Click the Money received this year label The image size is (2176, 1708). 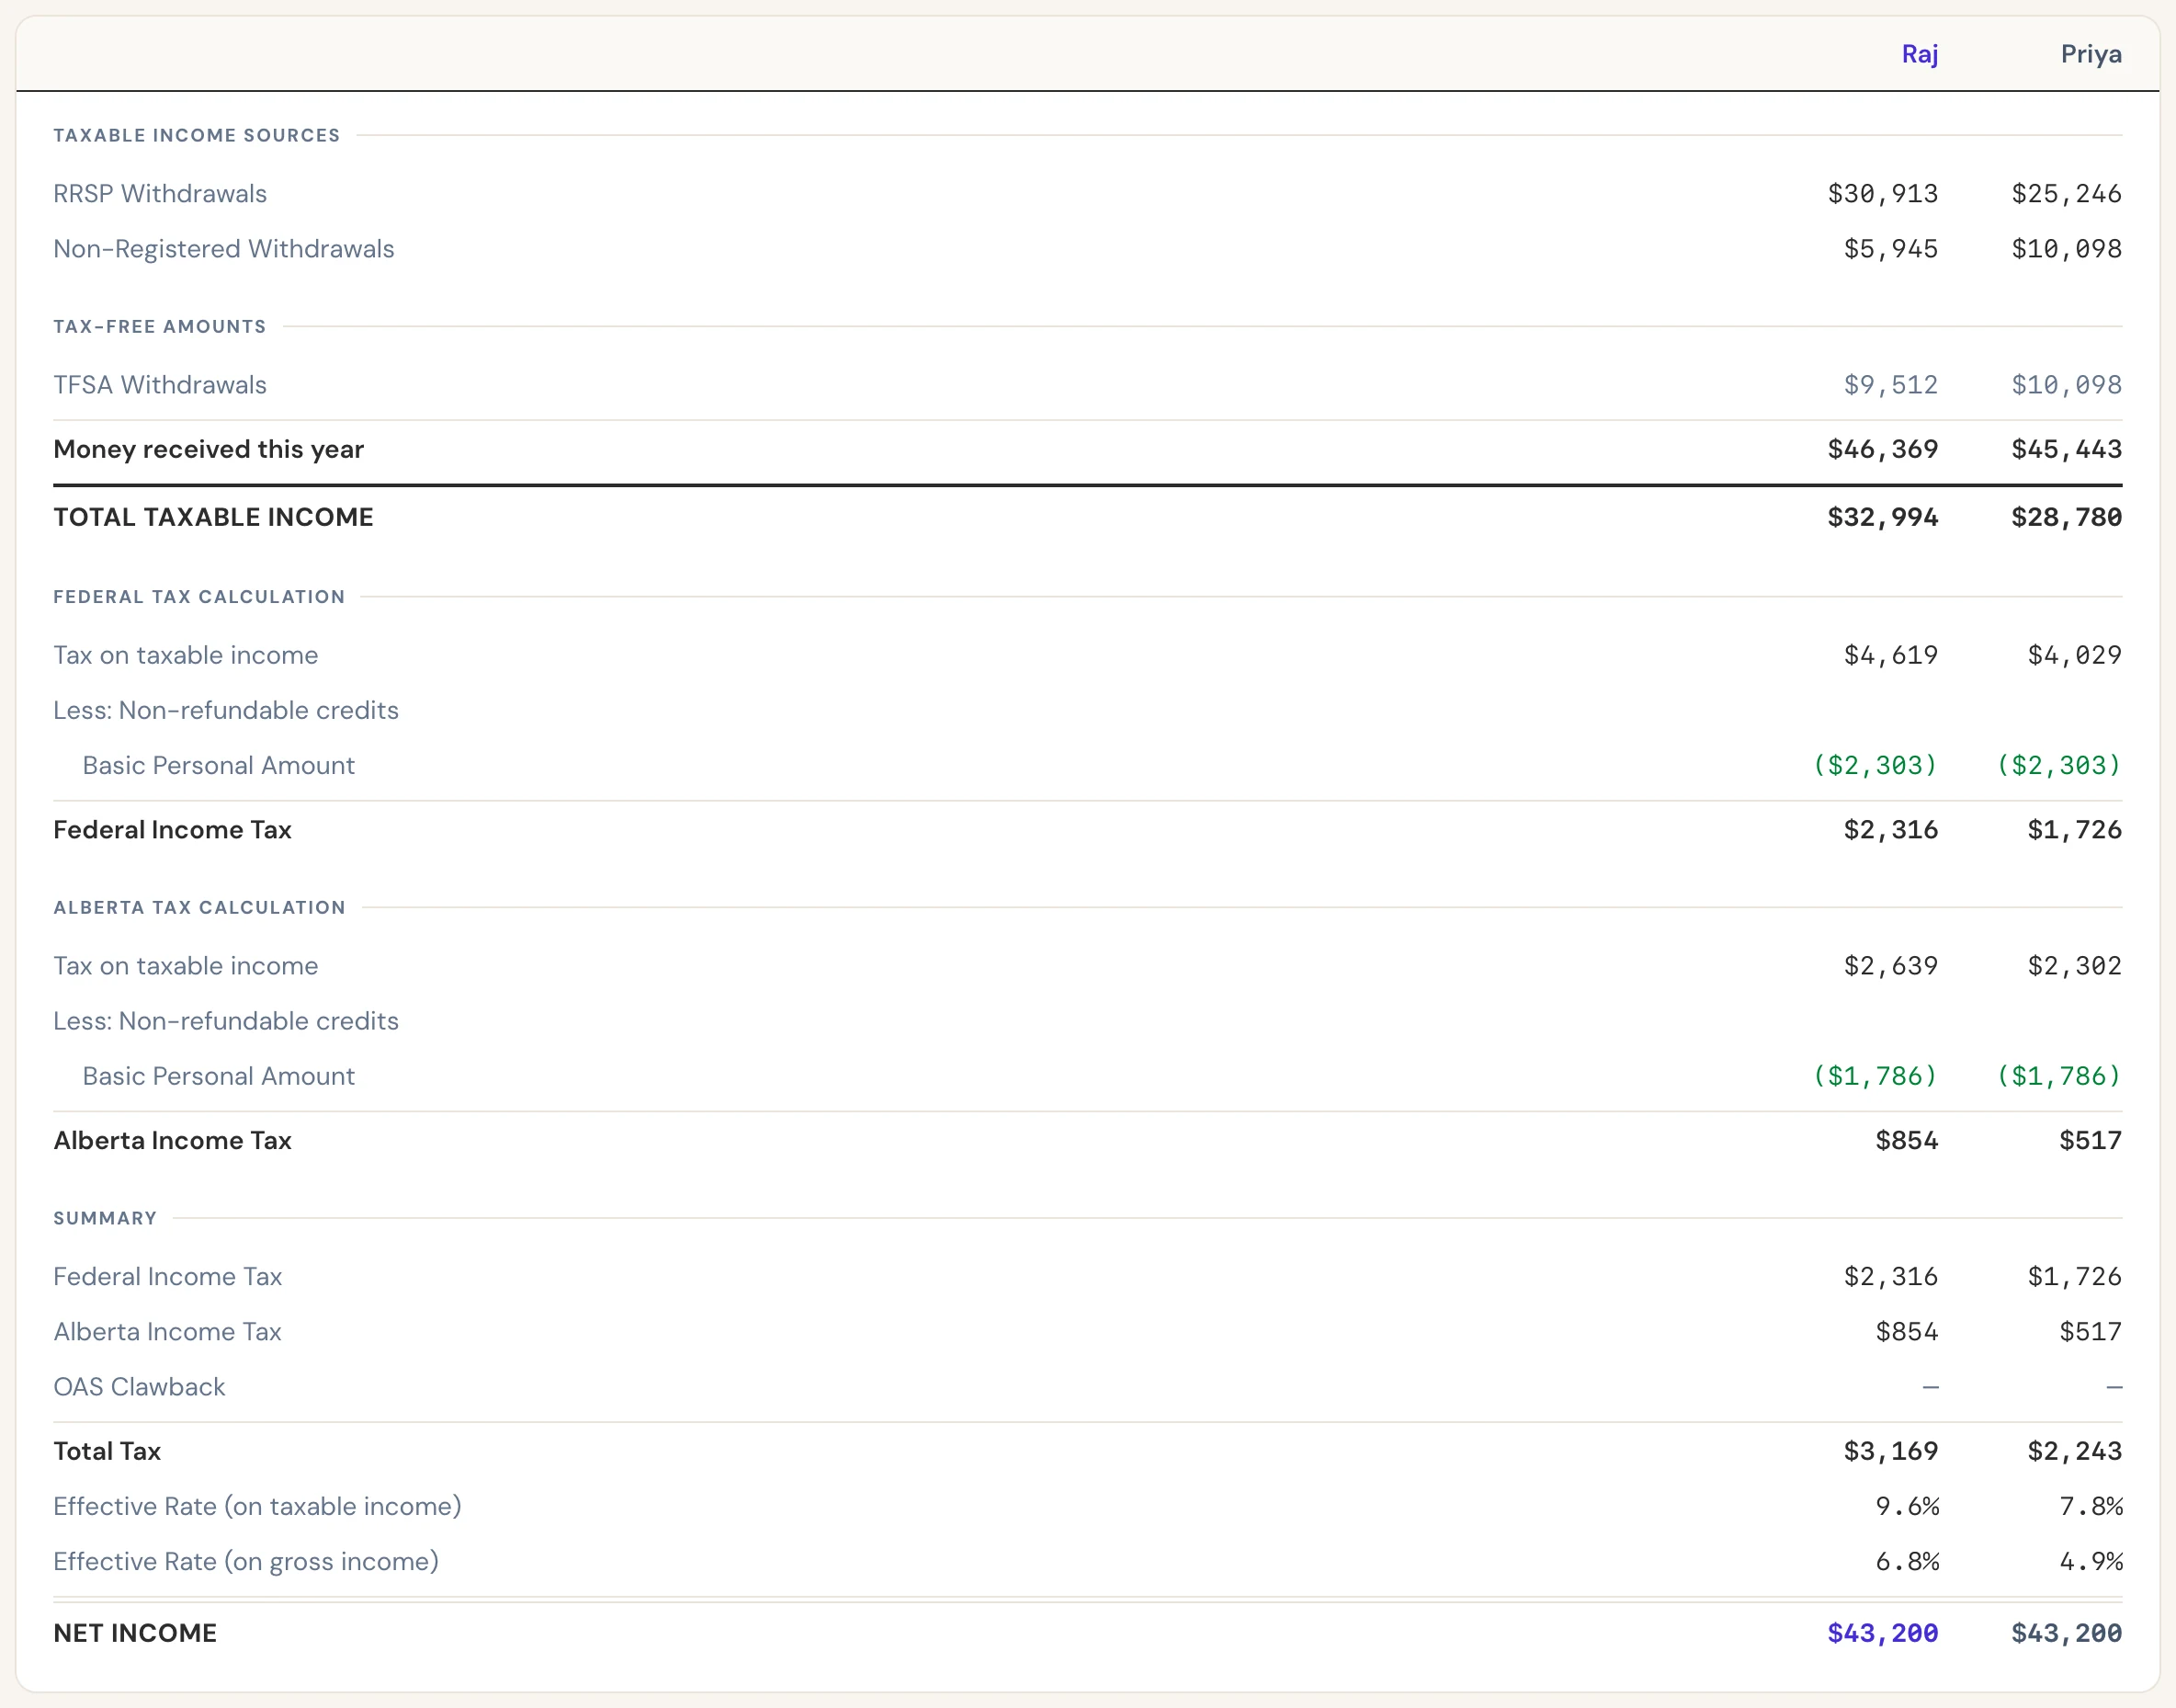208,449
